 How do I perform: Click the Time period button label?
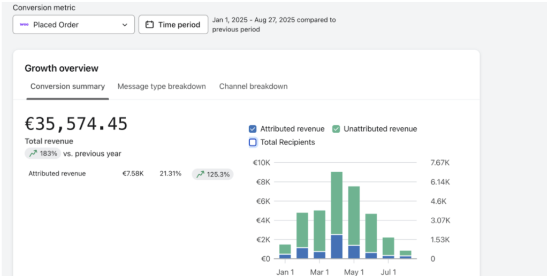(179, 25)
